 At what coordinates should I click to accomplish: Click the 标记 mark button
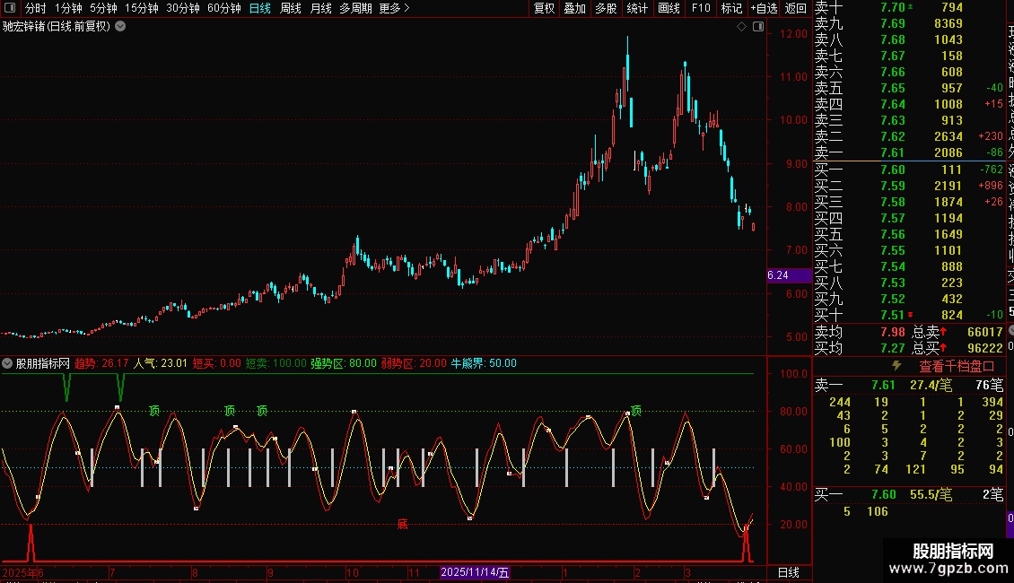point(731,8)
